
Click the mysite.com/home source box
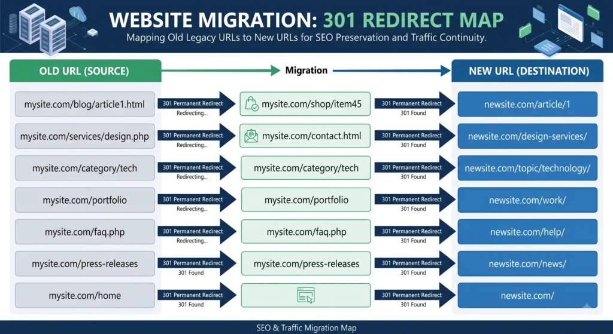(x=85, y=296)
